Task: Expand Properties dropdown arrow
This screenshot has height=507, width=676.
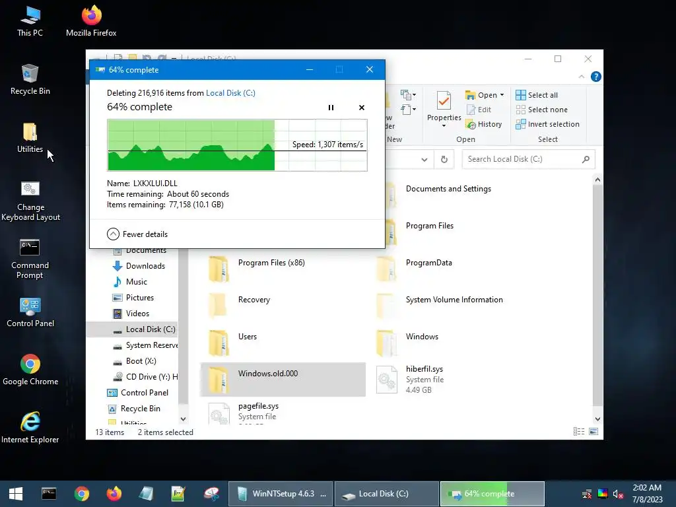Action: 444,126
